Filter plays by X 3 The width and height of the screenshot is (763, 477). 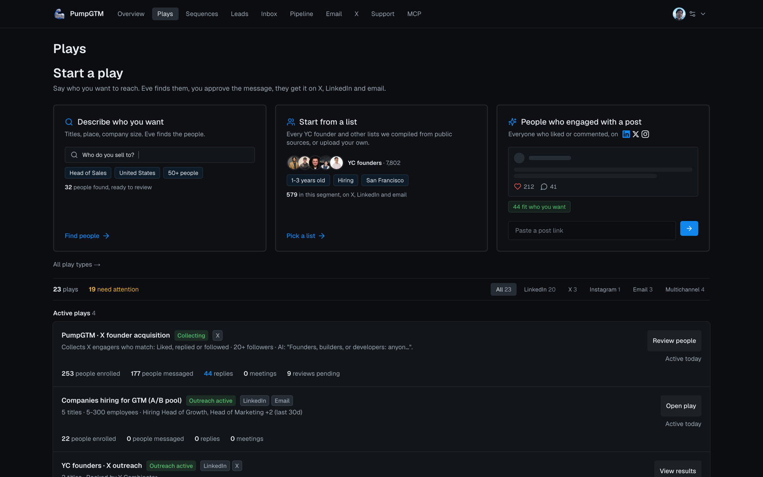pos(572,290)
